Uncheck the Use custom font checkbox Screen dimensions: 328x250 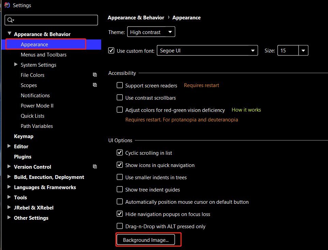pos(111,51)
